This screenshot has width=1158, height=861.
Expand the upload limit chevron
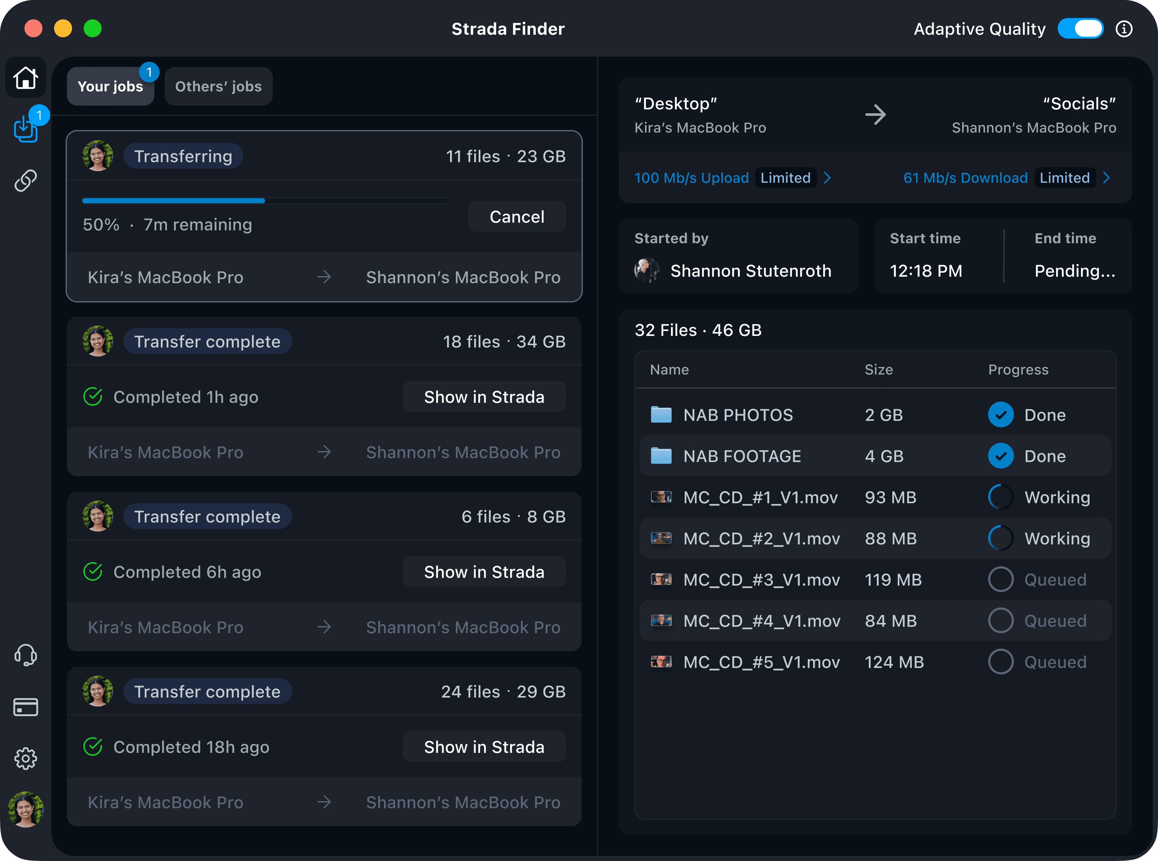point(827,178)
